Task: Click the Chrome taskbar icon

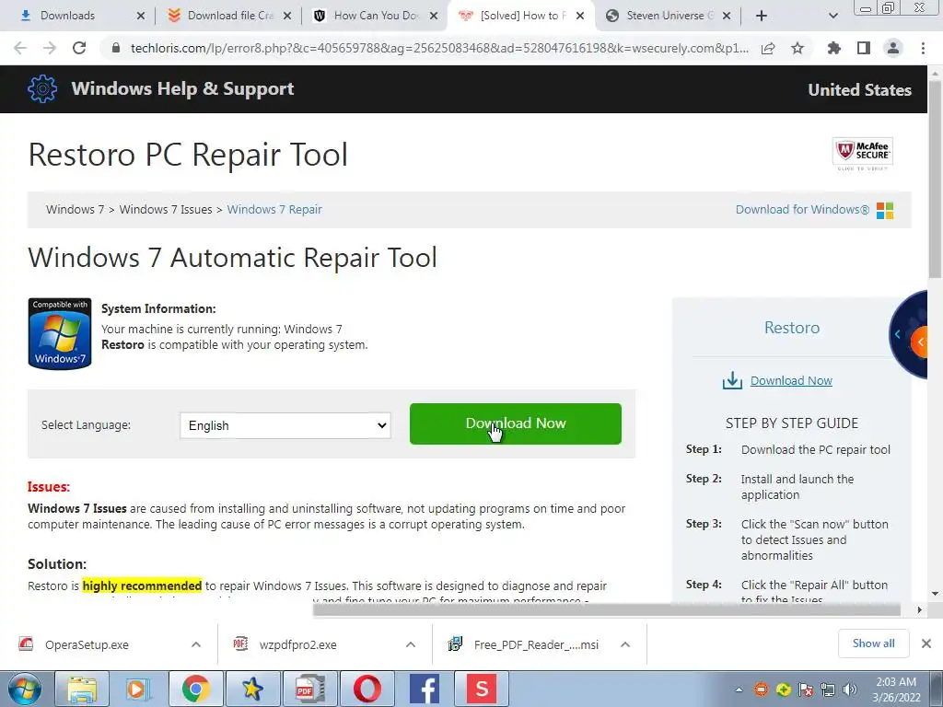Action: coord(195,689)
